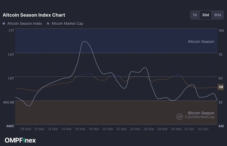Click the 16 Mar date on axis

click(80, 129)
